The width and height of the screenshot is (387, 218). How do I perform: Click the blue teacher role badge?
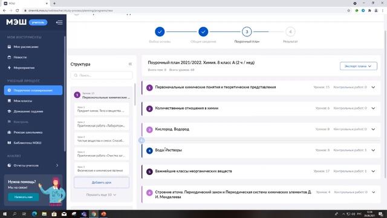click(38, 22)
